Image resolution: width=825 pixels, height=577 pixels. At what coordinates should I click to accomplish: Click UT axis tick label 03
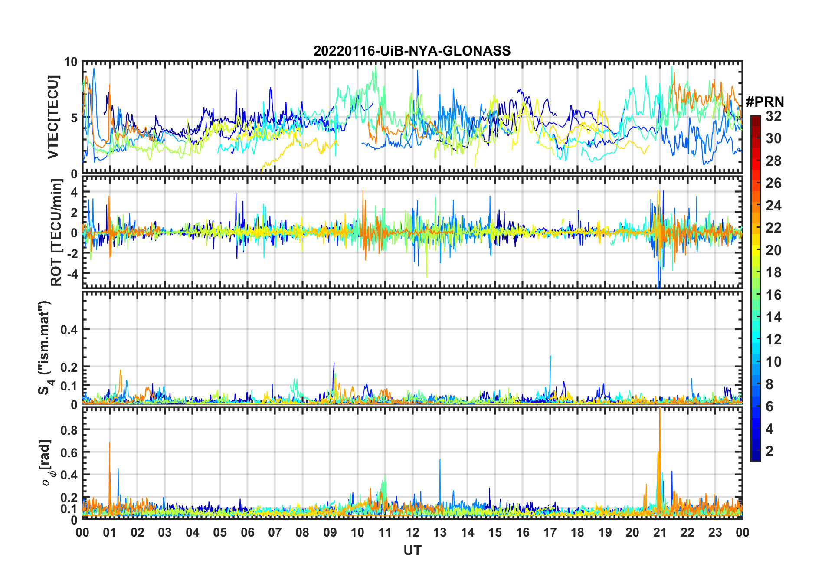tap(165, 532)
